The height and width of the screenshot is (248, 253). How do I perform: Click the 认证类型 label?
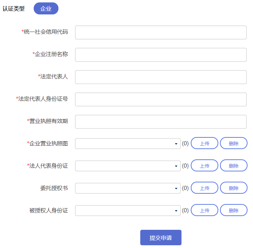14,9
